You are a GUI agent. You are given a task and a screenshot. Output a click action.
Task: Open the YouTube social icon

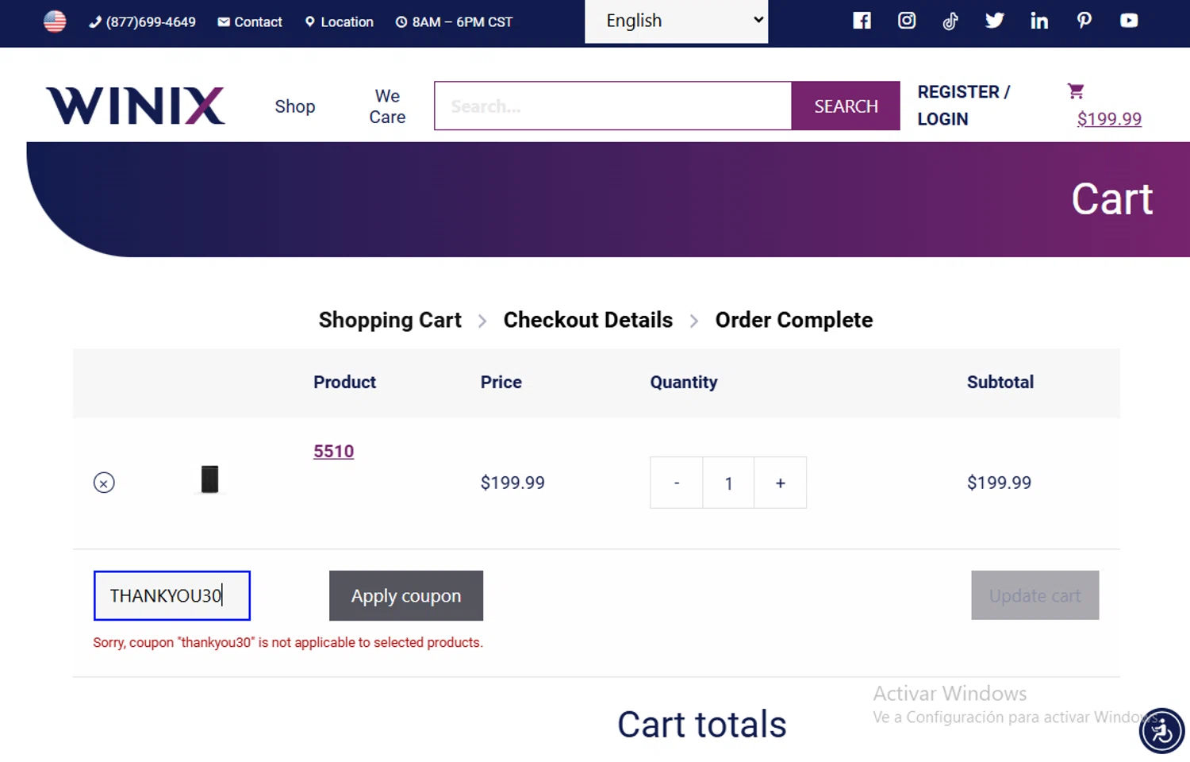tap(1129, 21)
